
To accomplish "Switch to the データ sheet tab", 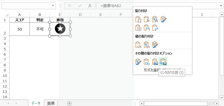I will pos(36,103).
